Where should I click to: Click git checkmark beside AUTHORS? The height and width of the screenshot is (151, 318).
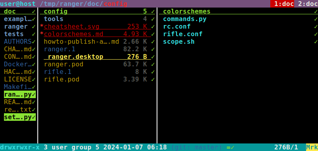(x=34, y=42)
